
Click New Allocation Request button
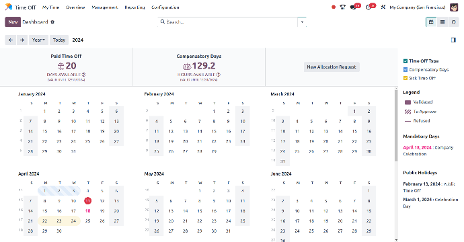[x=332, y=67]
